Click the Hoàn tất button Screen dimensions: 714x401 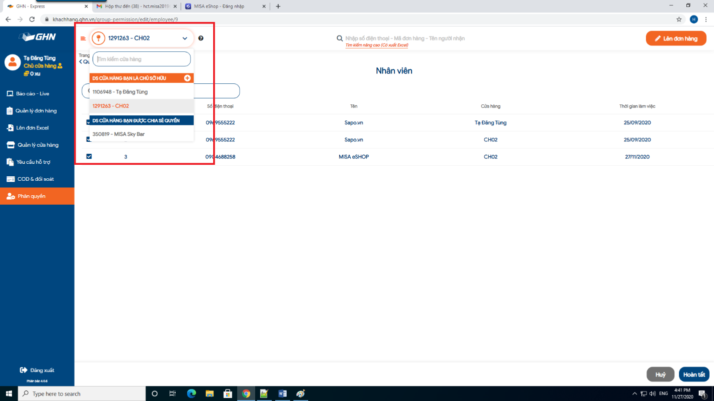tap(694, 375)
